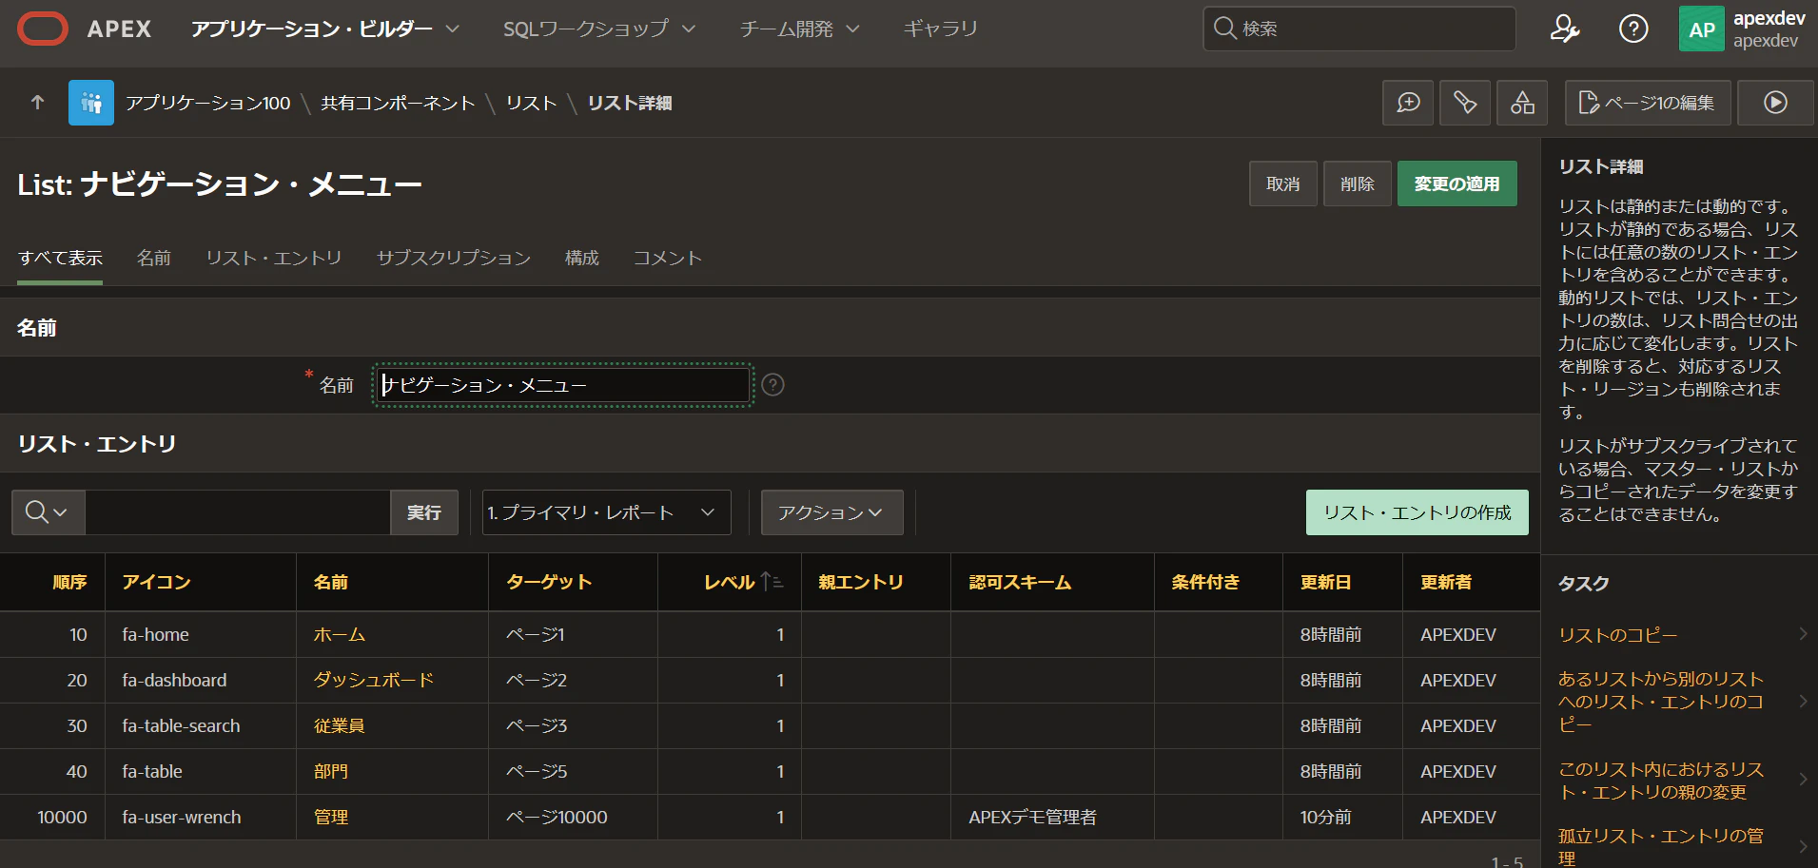Click the ターゲット column header
This screenshot has width=1818, height=868.
pyautogui.click(x=549, y=582)
